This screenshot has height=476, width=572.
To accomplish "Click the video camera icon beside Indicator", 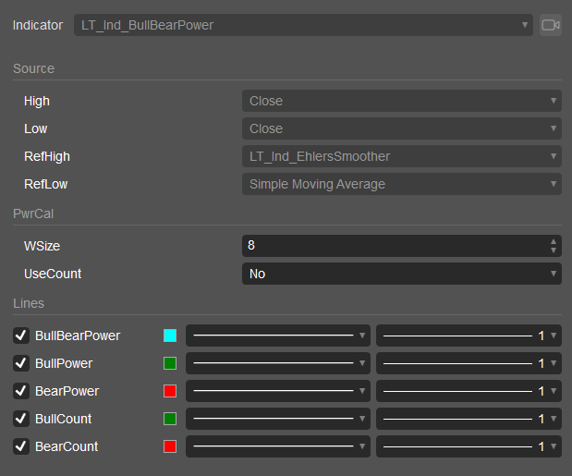I will click(551, 25).
